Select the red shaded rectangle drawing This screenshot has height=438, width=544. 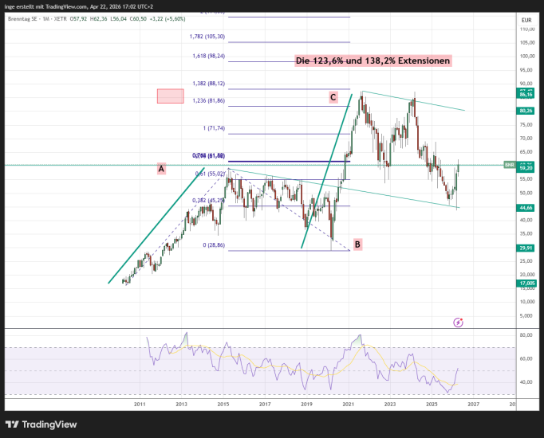pyautogui.click(x=170, y=96)
